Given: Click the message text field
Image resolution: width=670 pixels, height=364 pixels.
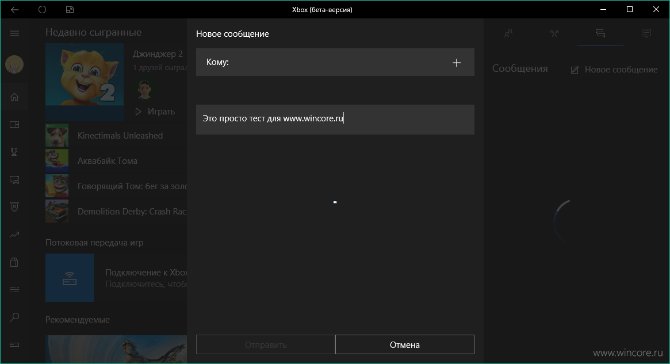Looking at the screenshot, I should (335, 119).
